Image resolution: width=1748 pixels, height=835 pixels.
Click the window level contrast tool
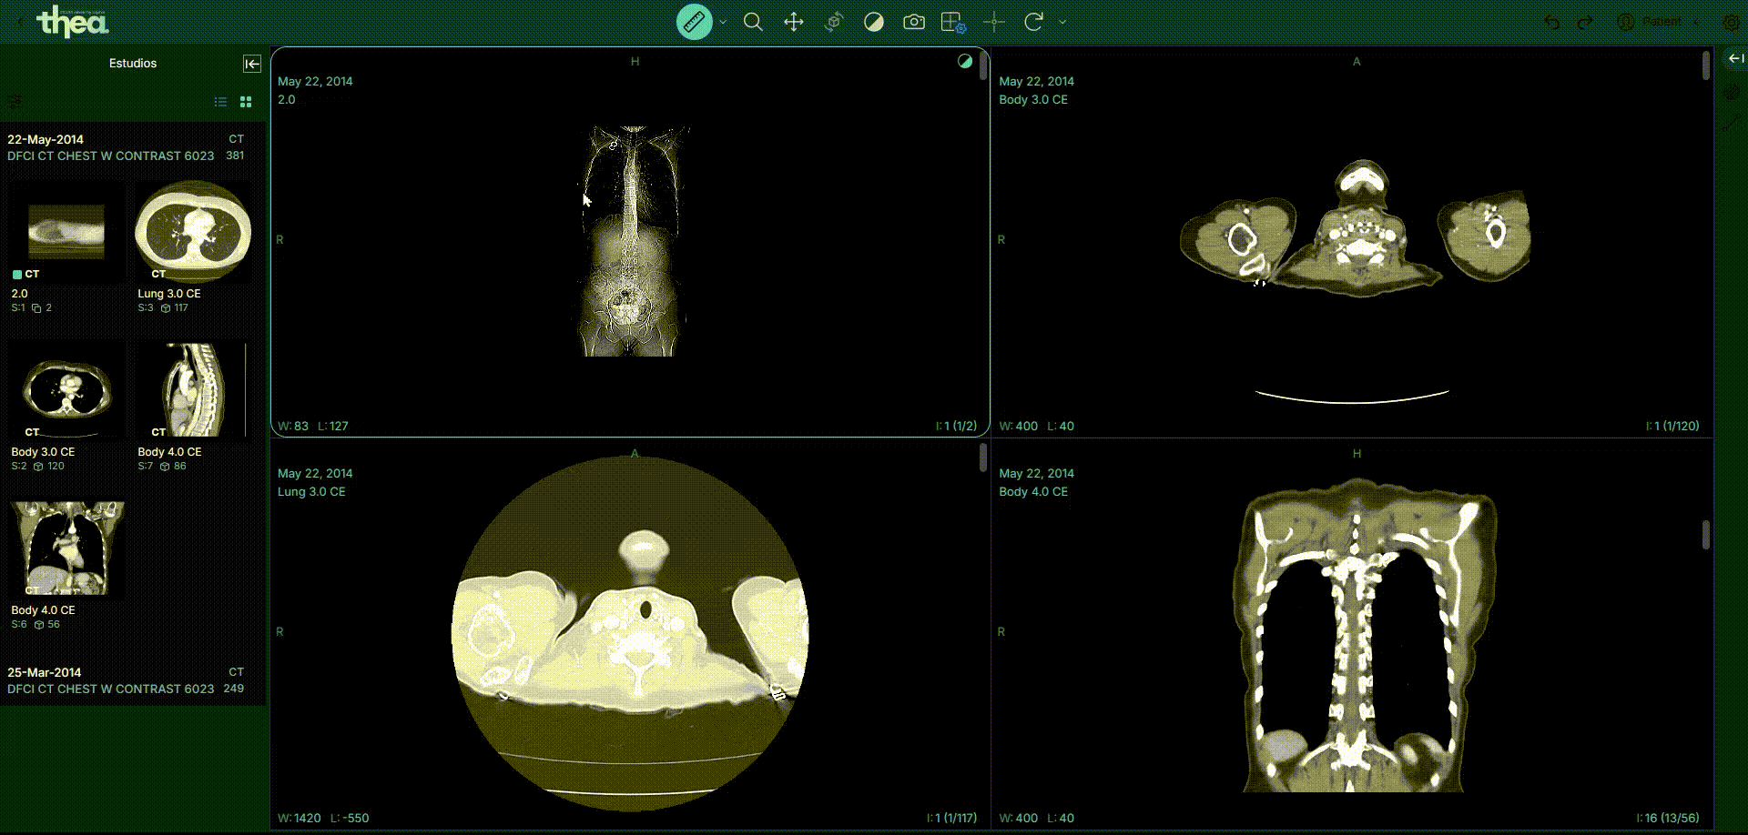[x=873, y=22]
